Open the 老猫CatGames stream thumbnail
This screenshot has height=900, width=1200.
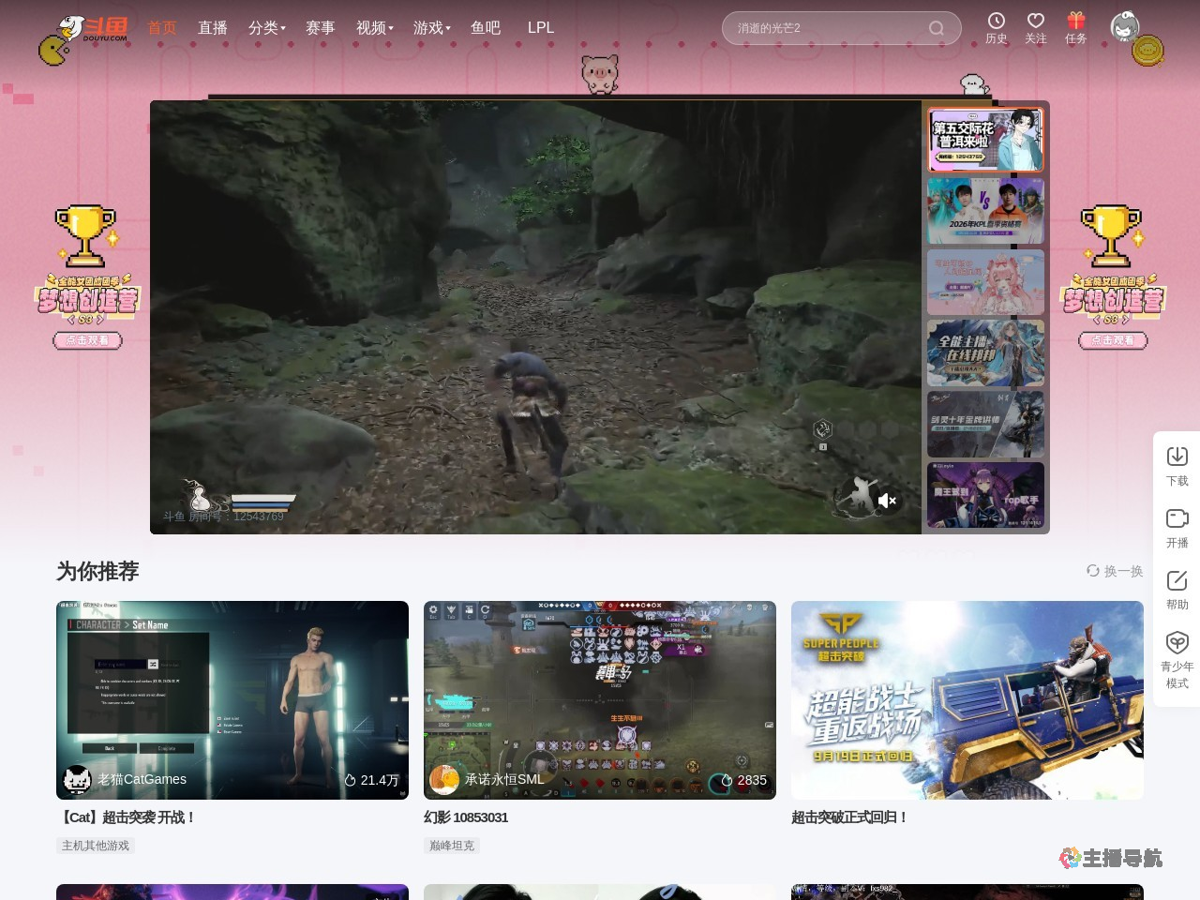click(x=232, y=699)
